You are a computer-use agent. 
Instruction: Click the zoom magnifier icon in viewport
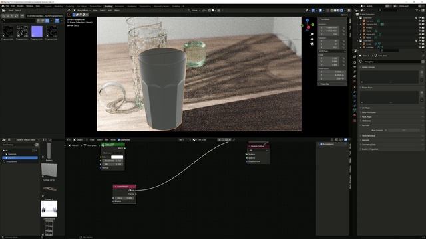pyautogui.click(x=312, y=34)
